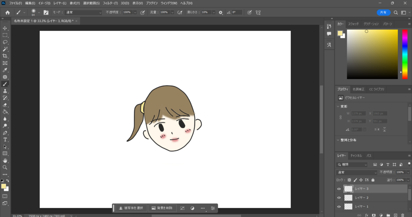Select the Pen tool

click(x=5, y=133)
